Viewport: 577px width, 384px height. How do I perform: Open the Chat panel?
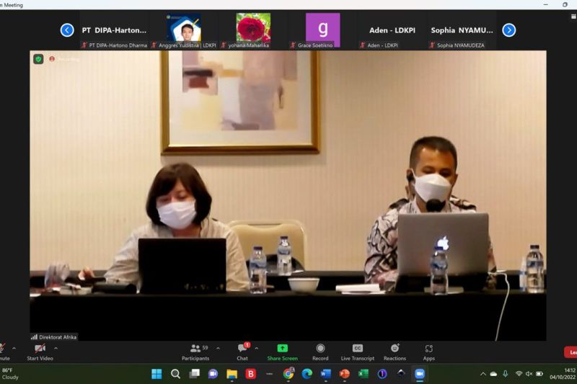coord(242,352)
